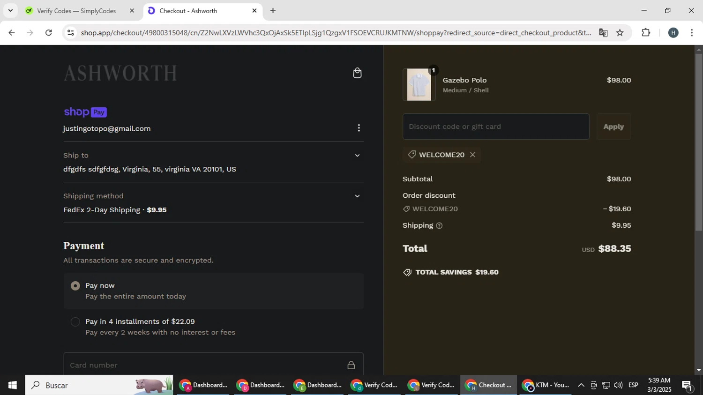Viewport: 703px width, 395px height.
Task: Click the FedEx 2-Day Shipping text
Action: coord(102,210)
